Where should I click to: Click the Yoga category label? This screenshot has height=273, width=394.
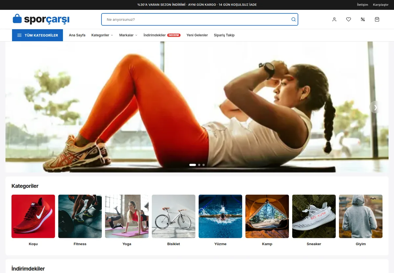[127, 244]
